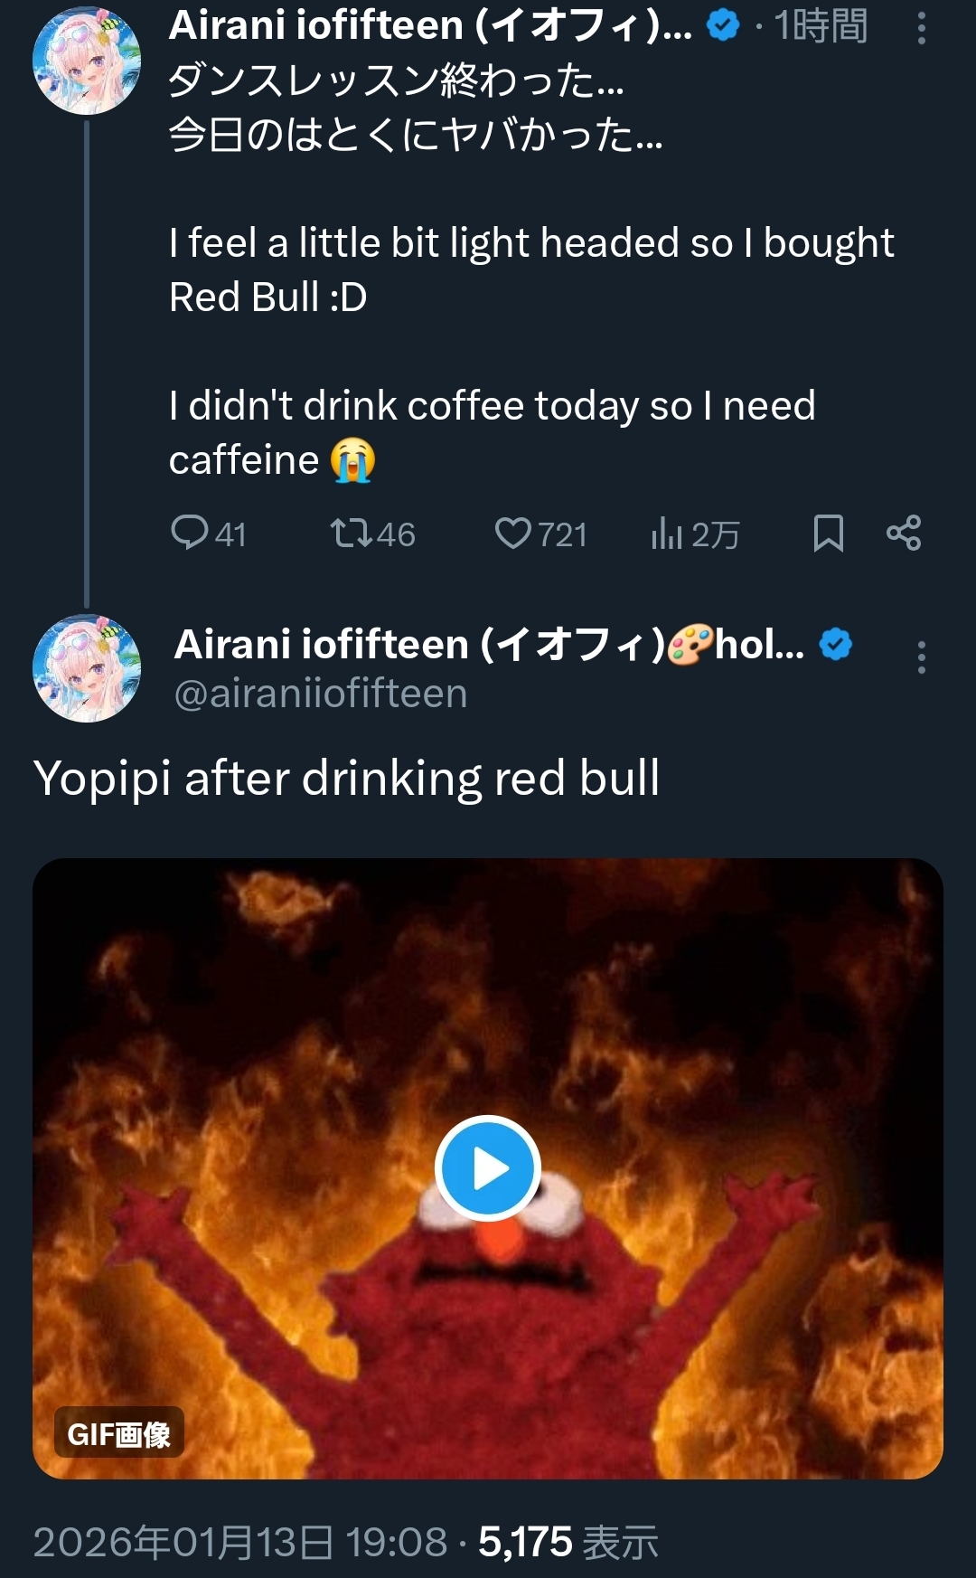Click the share icon on first tweet

point(904,533)
